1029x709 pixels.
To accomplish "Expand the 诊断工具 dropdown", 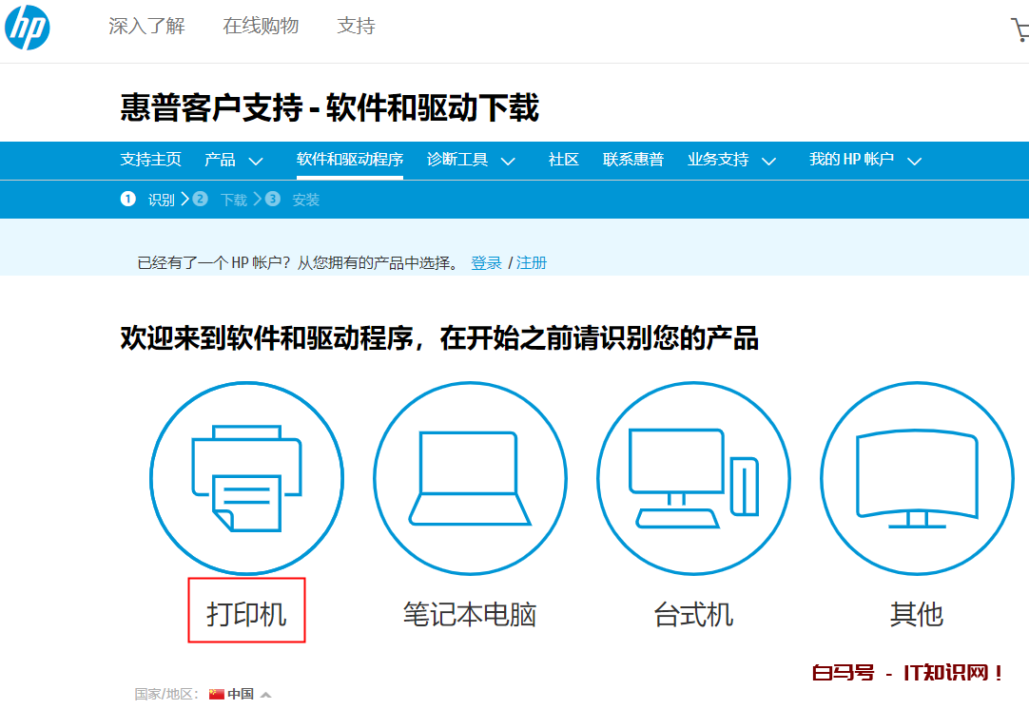I will pyautogui.click(x=508, y=161).
